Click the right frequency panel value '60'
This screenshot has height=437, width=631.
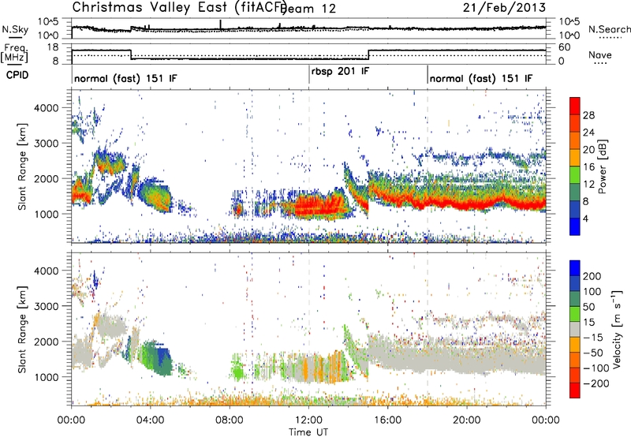(565, 47)
